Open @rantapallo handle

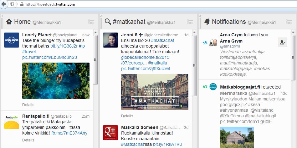click(61, 116)
